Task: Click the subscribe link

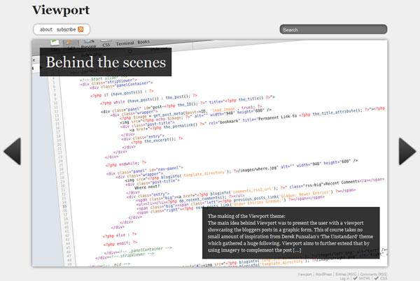Action: [66, 29]
